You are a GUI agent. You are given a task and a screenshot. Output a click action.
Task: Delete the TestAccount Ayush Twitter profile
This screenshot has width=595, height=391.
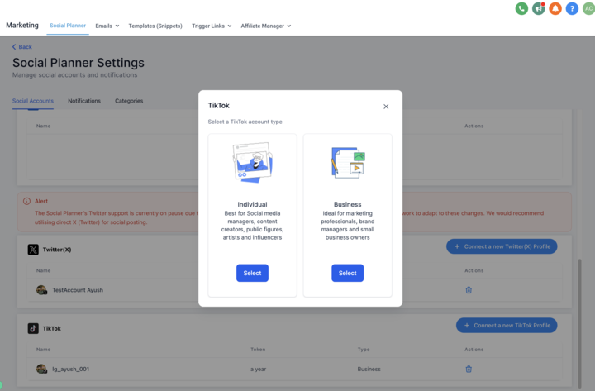pos(469,290)
